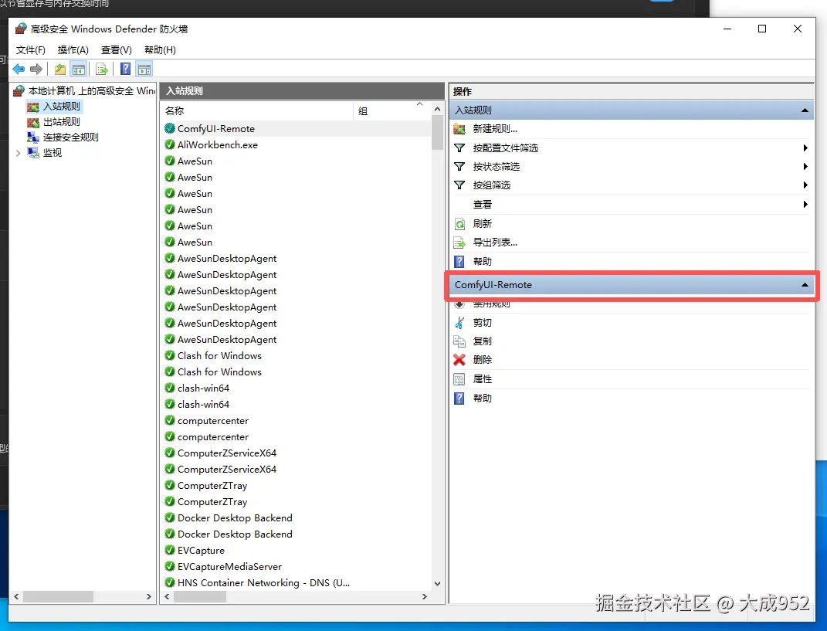Click the firewall icon in title bar
This screenshot has width=827, height=631.
21,29
